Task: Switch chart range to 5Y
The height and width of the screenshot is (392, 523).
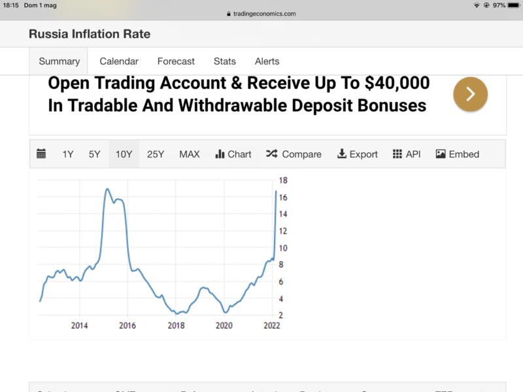Action: [x=95, y=154]
